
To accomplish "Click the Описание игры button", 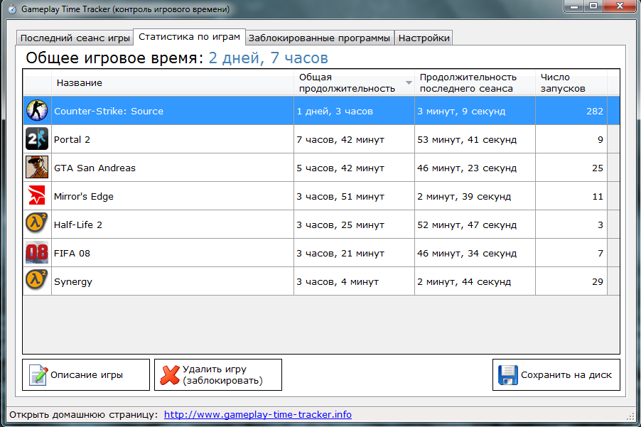I will point(86,374).
